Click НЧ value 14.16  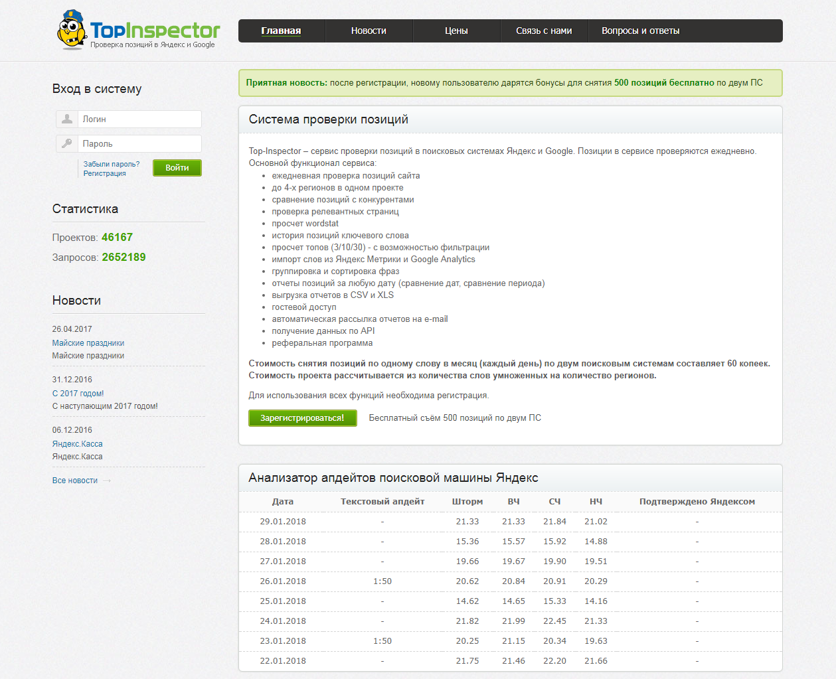pyautogui.click(x=596, y=601)
